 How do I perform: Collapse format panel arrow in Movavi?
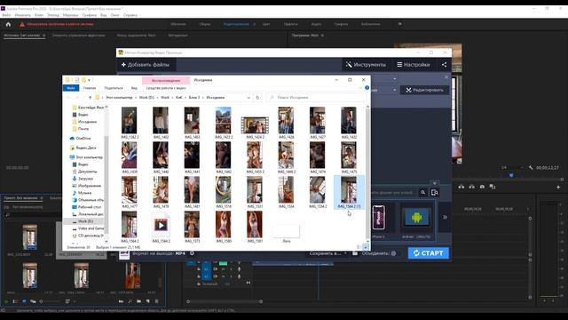tap(435, 183)
